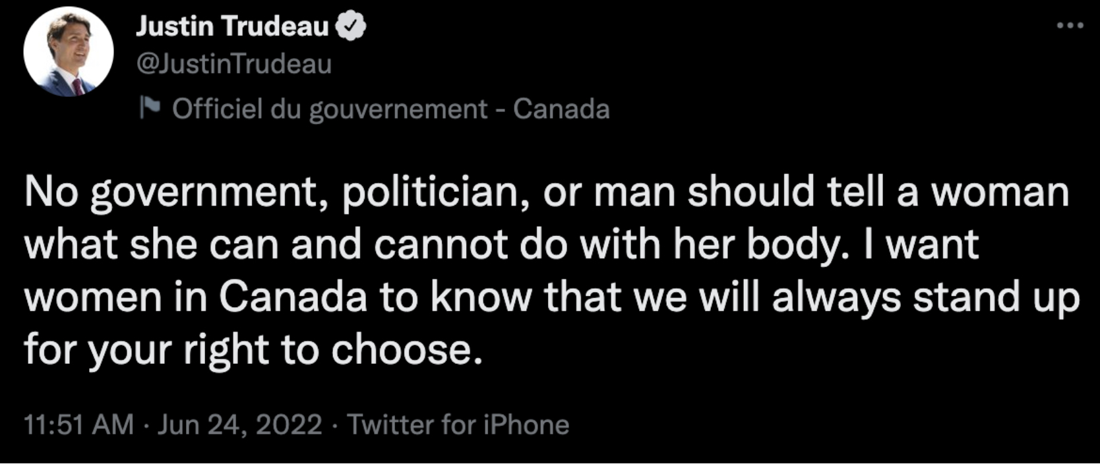This screenshot has width=1100, height=464.
Task: Click 'Canada' in the government account label
Action: point(561,109)
